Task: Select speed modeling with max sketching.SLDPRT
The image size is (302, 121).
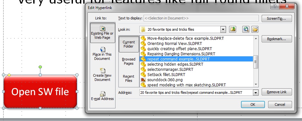Action: pos(196,85)
